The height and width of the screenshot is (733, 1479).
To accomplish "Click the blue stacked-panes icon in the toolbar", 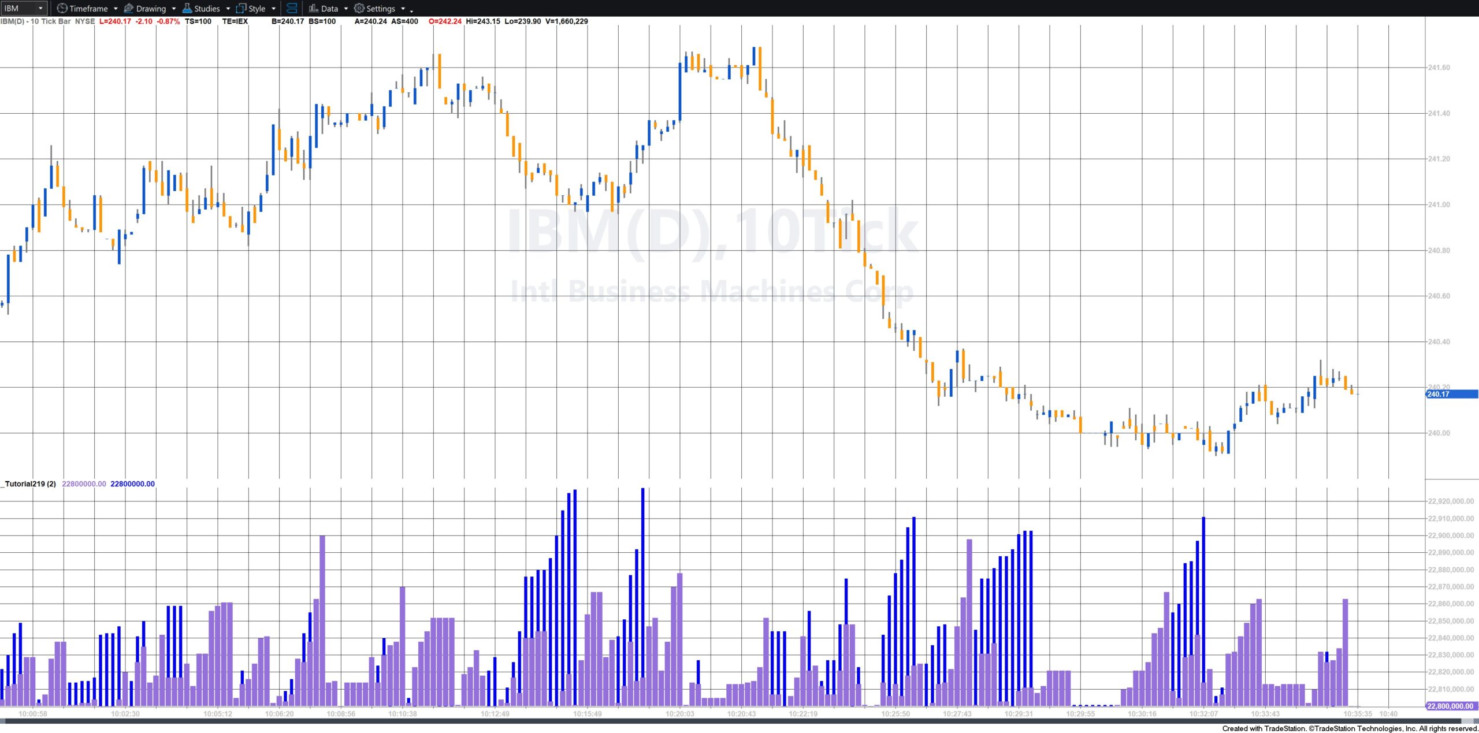I will point(292,8).
